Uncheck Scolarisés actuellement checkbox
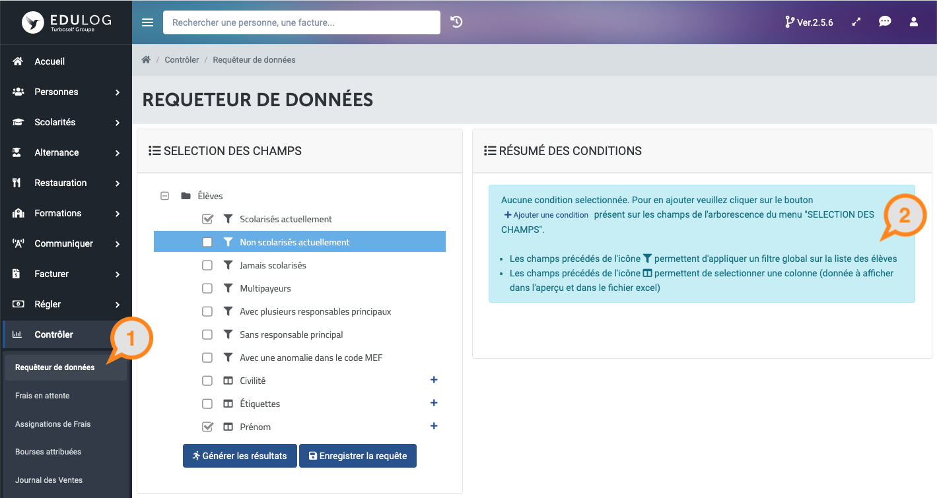Image resolution: width=937 pixels, height=498 pixels. click(207, 219)
